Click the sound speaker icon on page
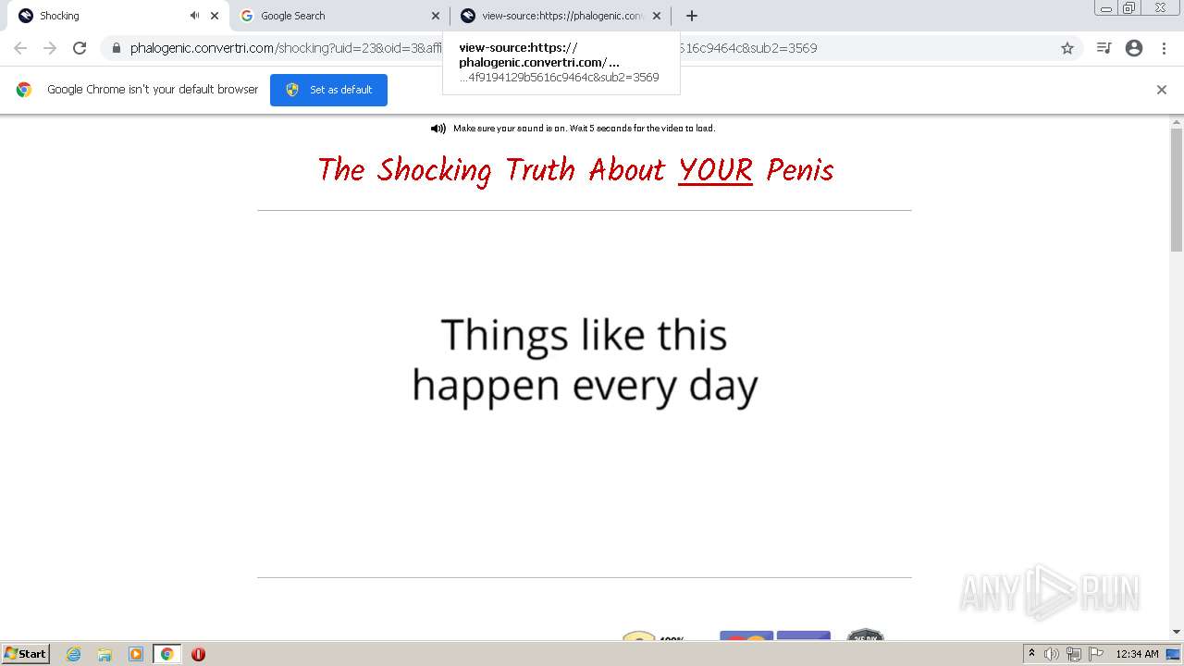Viewport: 1184px width, 666px height. tap(438, 129)
